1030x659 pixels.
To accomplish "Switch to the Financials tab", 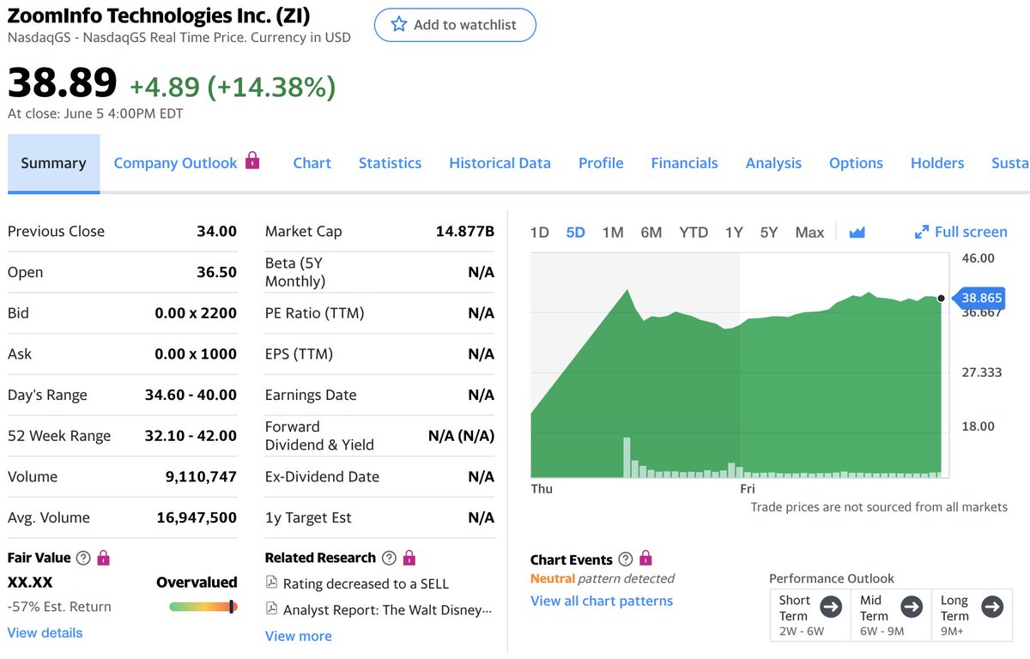I will coord(684,163).
